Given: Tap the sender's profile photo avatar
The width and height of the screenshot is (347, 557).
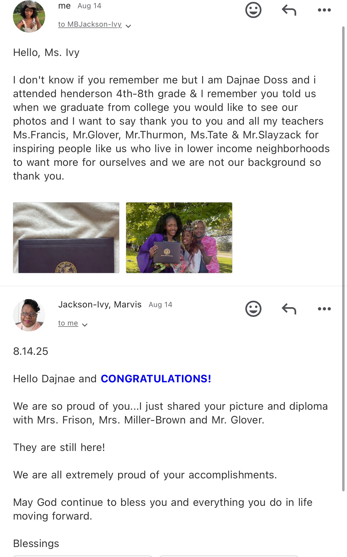Looking at the screenshot, I should point(29,16).
